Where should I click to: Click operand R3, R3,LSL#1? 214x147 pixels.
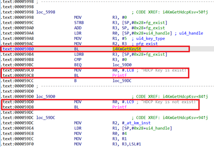click(127, 144)
